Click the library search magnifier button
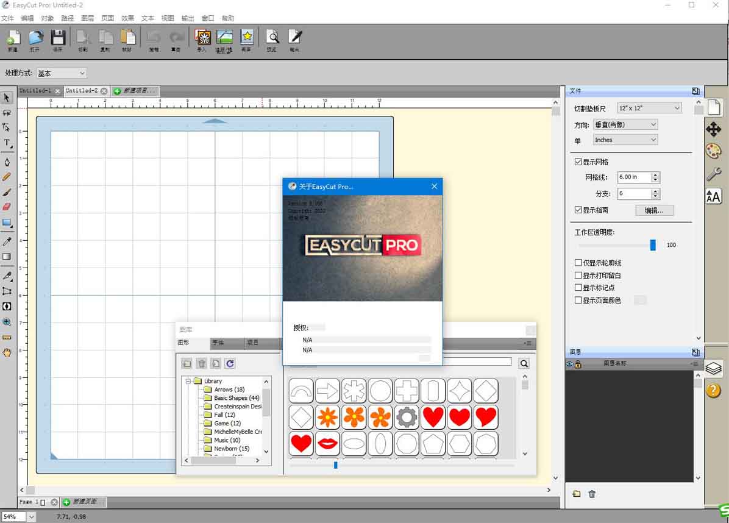The width and height of the screenshot is (729, 523). click(x=524, y=363)
